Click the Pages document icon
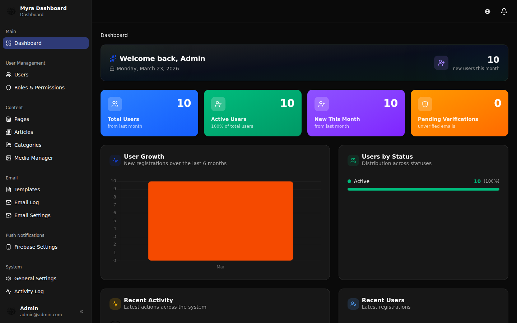Viewport: 517px width, 323px height. point(9,119)
